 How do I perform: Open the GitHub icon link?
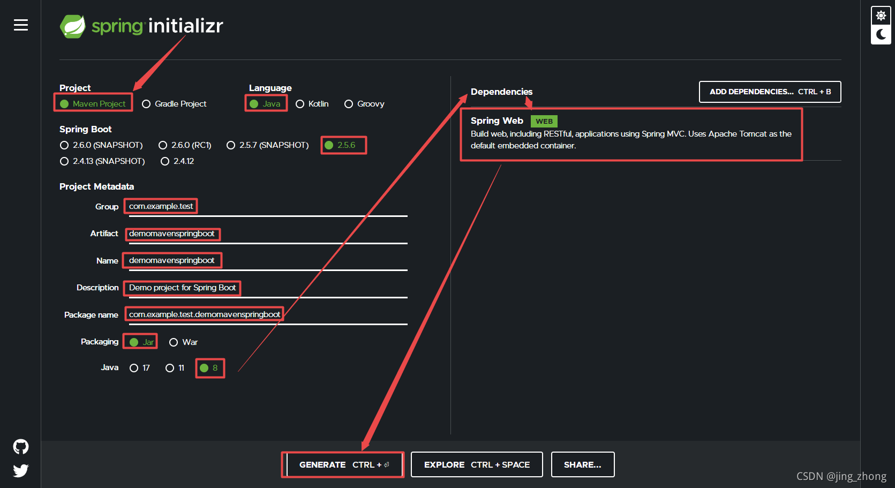pyautogui.click(x=21, y=447)
